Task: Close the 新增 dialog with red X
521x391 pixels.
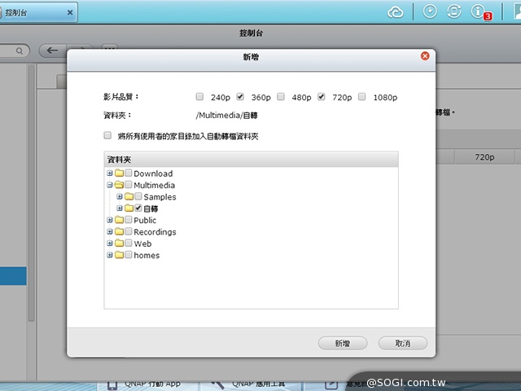Action: [425, 56]
